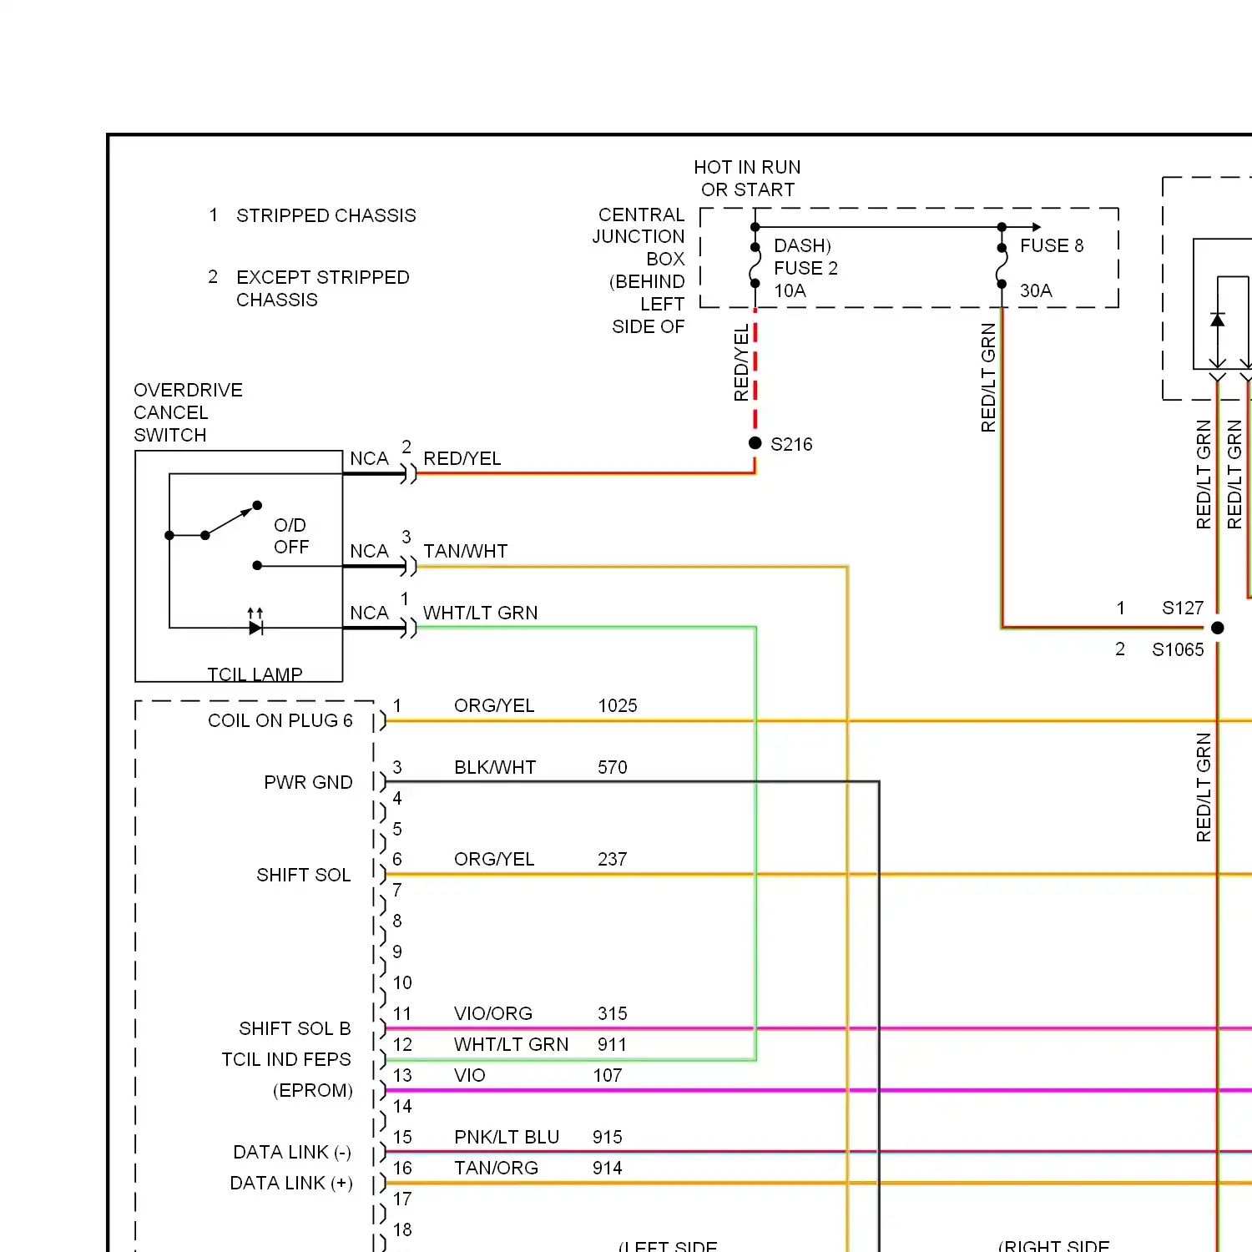Viewport: 1252px width, 1252px height.
Task: Click circuit number 911
Action: [x=613, y=1044]
